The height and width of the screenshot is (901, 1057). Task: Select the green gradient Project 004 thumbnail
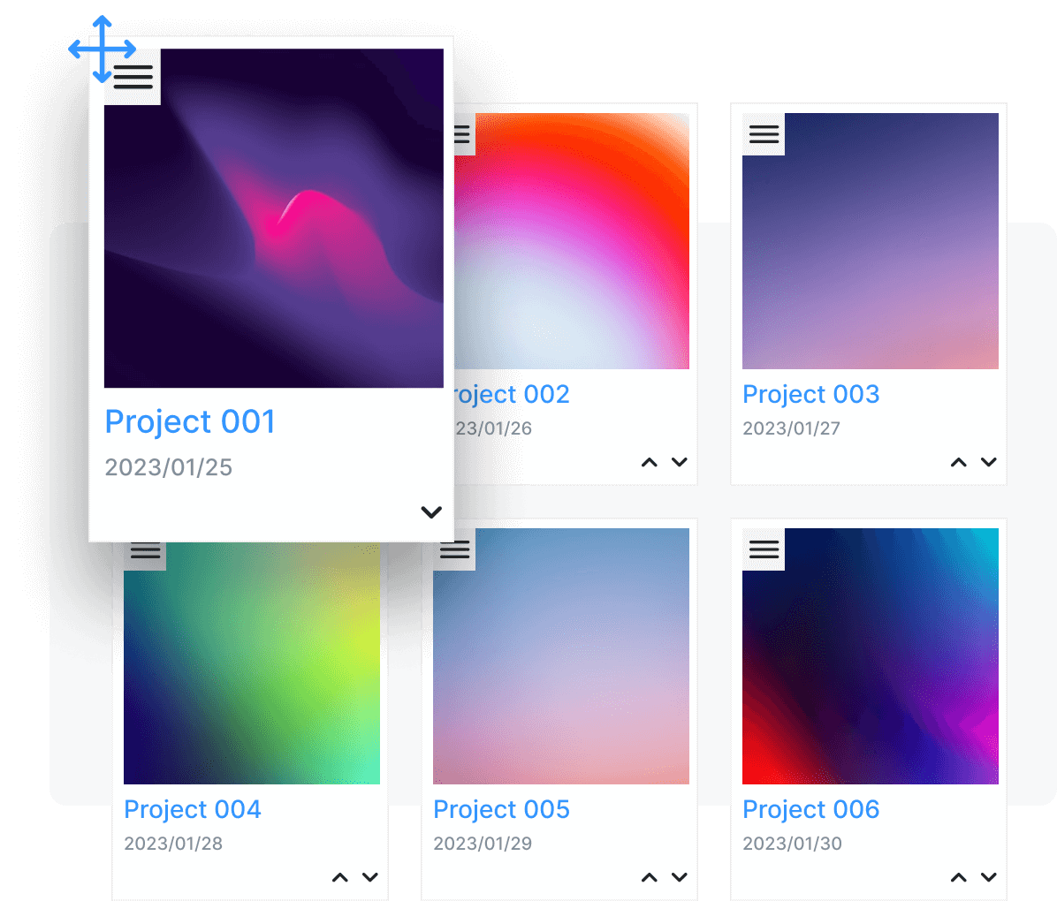[252, 671]
